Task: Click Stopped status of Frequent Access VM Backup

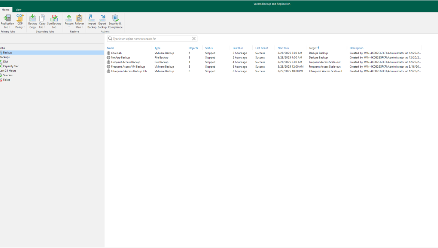Action: click(x=210, y=67)
